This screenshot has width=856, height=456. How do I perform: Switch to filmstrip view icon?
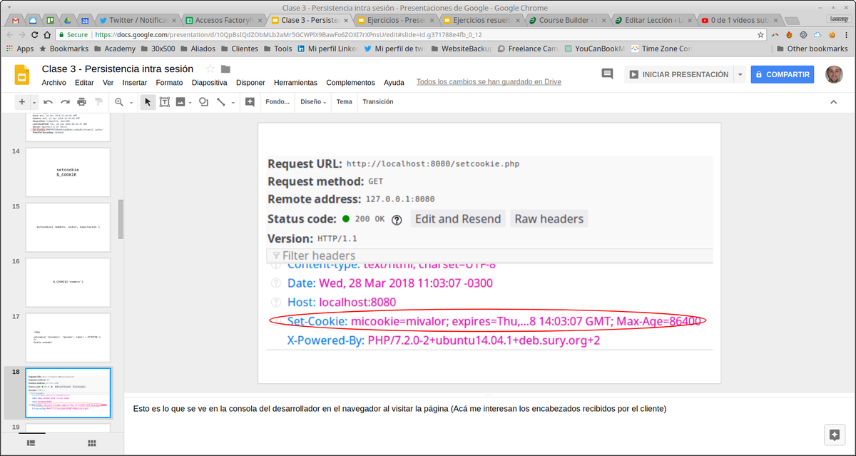coord(31,443)
